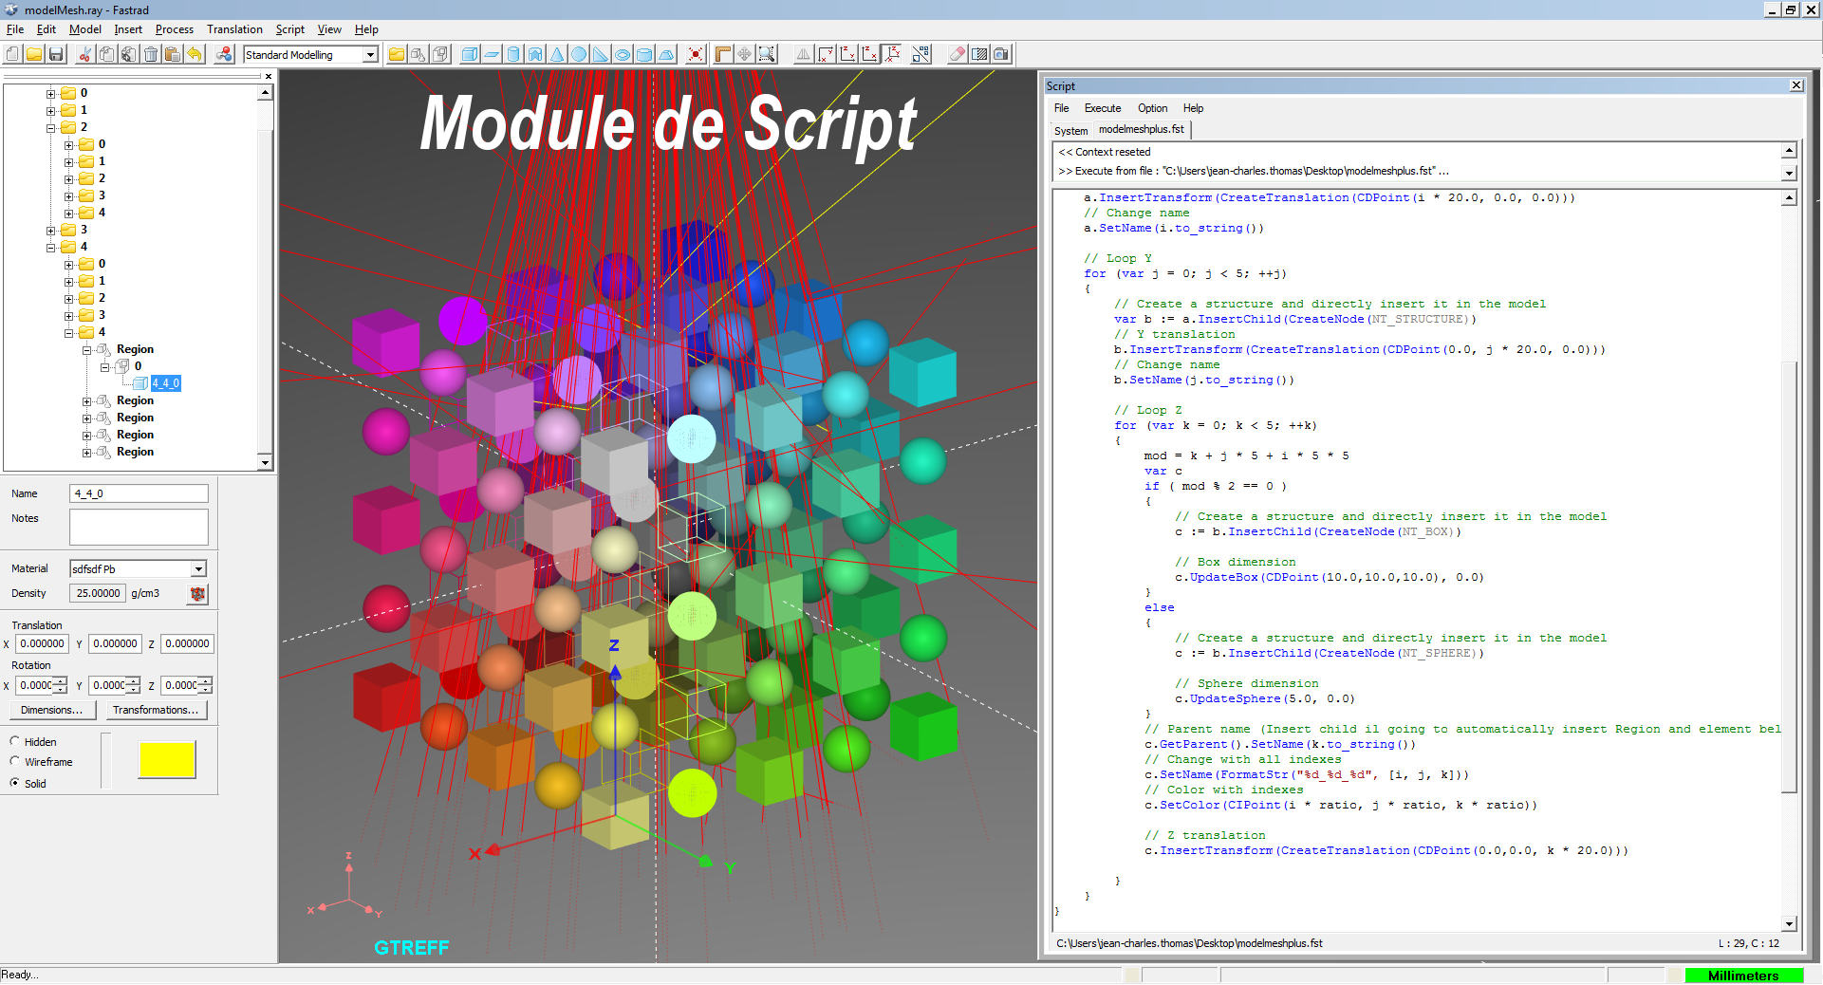Insert a cylinder shape
Screen dimensions: 1823x985
pos(513,54)
